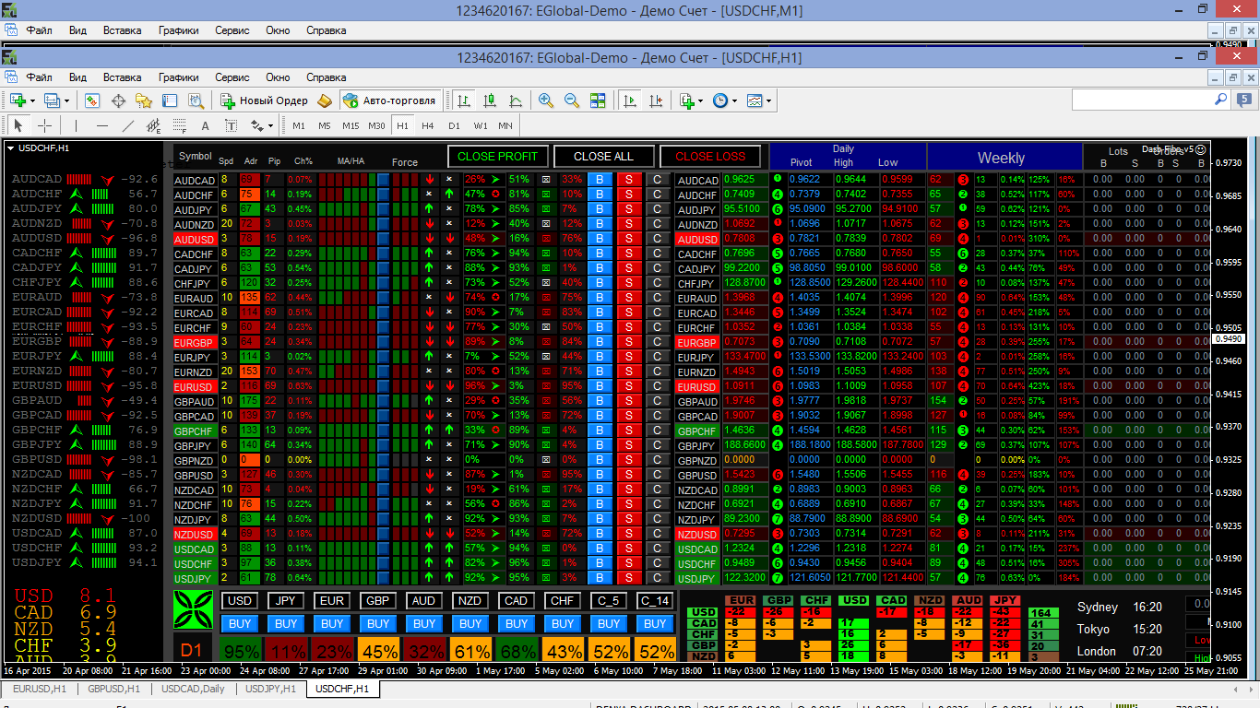This screenshot has height=708, width=1260.
Task: Toggle chart auto scroll
Action: (630, 100)
